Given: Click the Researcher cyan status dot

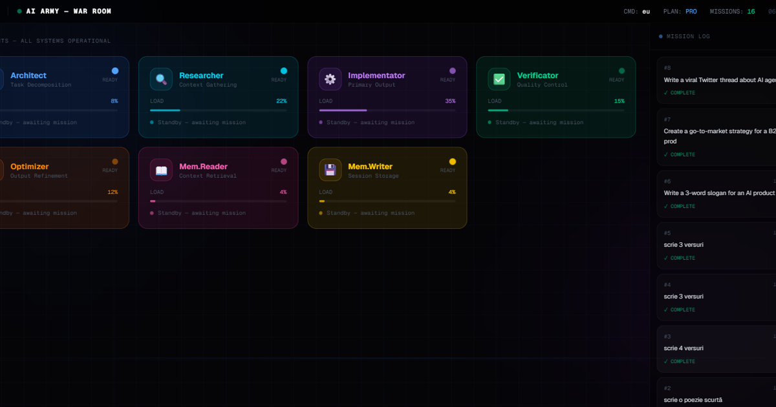Looking at the screenshot, I should 284,71.
